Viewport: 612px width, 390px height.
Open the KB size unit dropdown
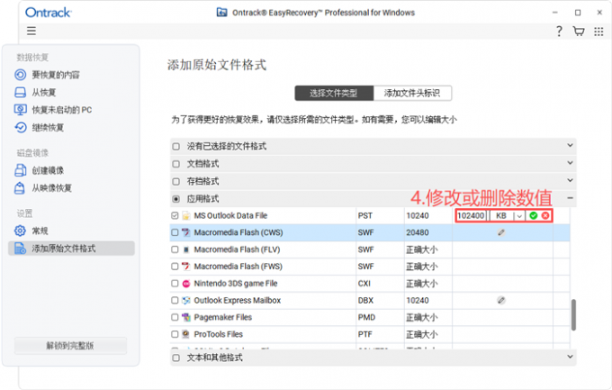pos(519,215)
